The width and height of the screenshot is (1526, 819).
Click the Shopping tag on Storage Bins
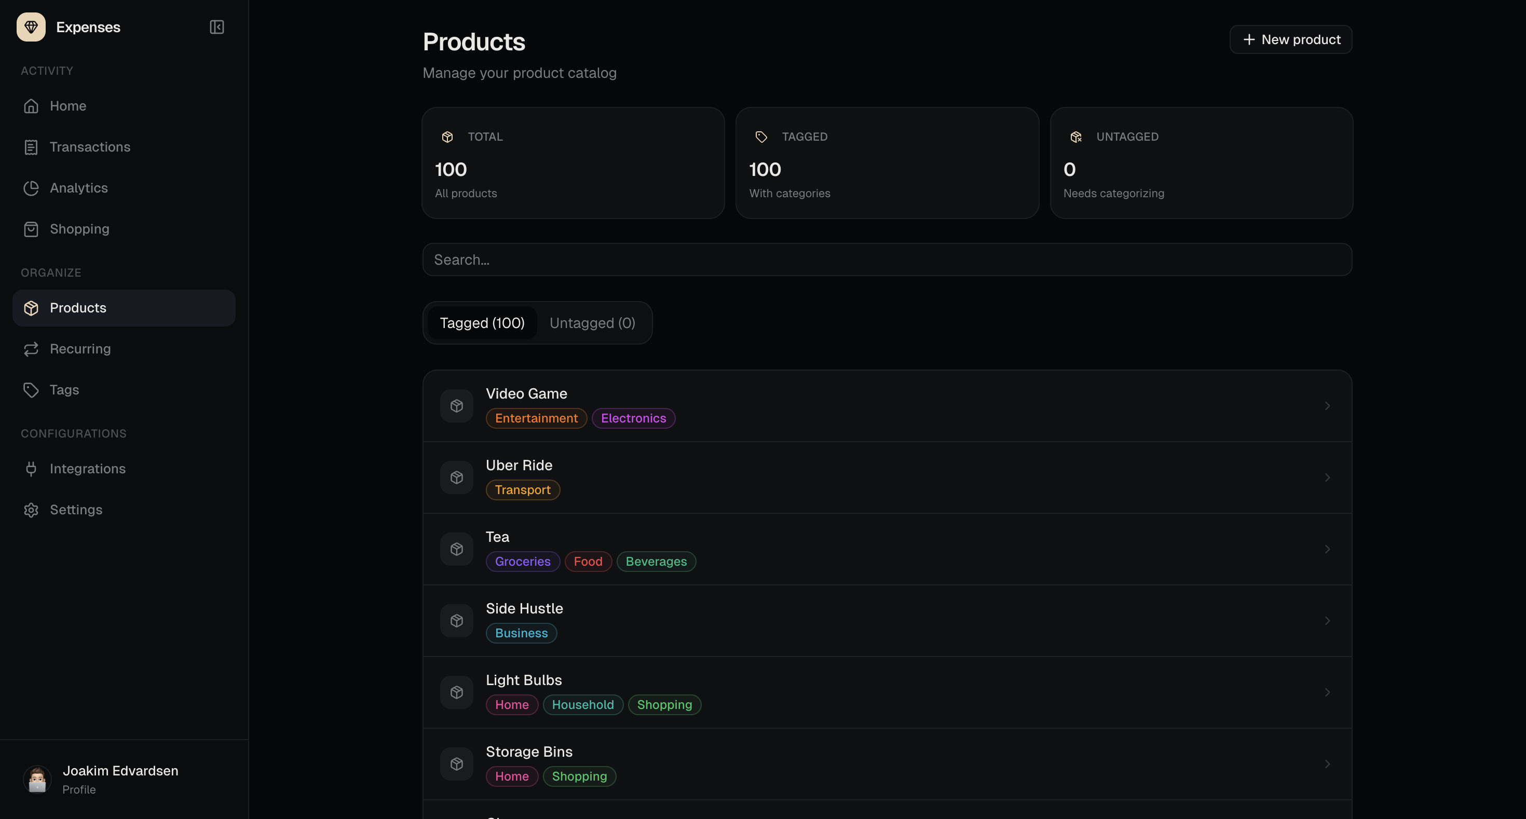point(579,776)
